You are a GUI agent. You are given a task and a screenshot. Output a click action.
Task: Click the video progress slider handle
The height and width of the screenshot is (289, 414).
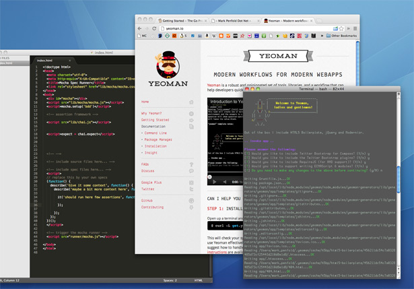tap(209, 177)
